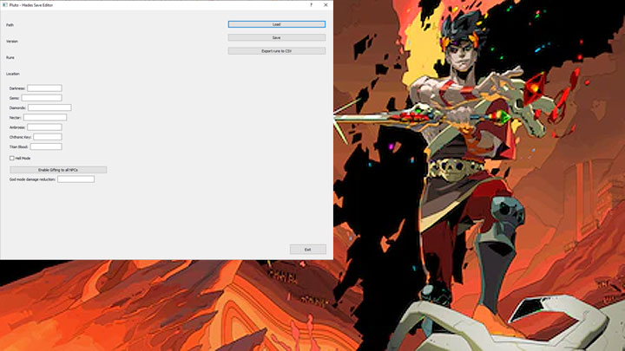Click the Load button

[x=277, y=24]
